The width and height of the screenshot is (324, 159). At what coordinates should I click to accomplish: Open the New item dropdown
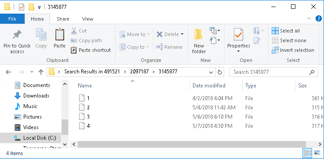tap(215, 31)
